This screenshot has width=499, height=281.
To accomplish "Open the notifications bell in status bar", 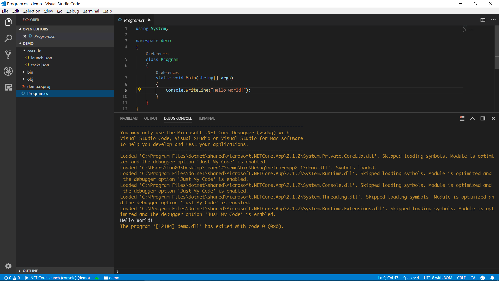I will coord(492,278).
